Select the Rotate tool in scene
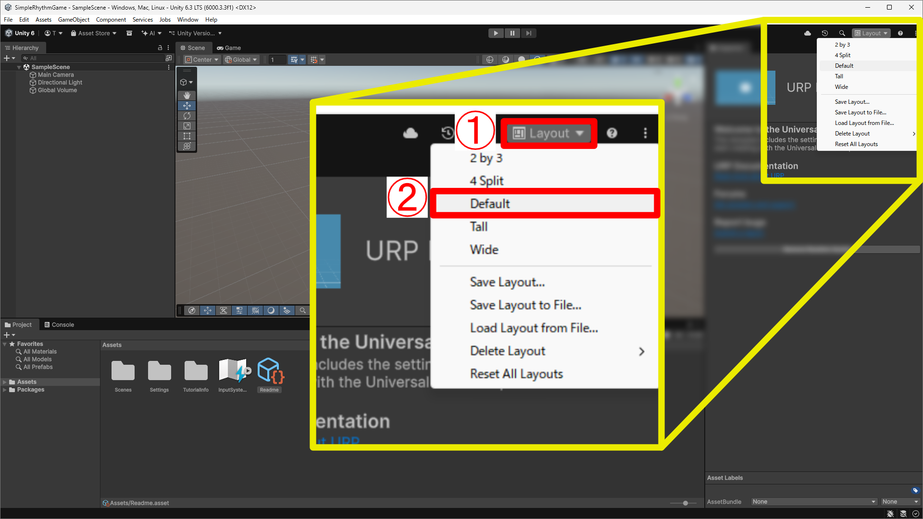Image resolution: width=923 pixels, height=519 pixels. 187,116
